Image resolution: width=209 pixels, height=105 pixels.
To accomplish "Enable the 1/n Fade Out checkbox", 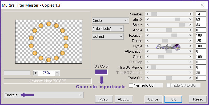I will [131, 85].
